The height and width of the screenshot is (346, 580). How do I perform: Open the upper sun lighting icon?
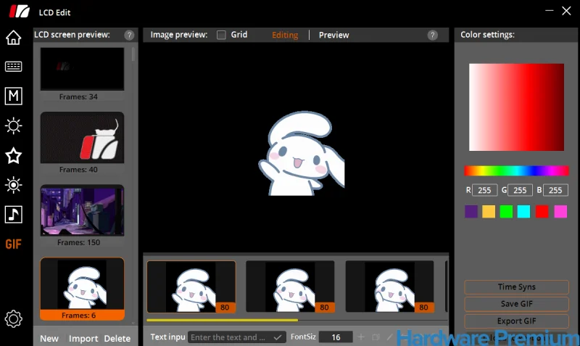[x=13, y=125]
